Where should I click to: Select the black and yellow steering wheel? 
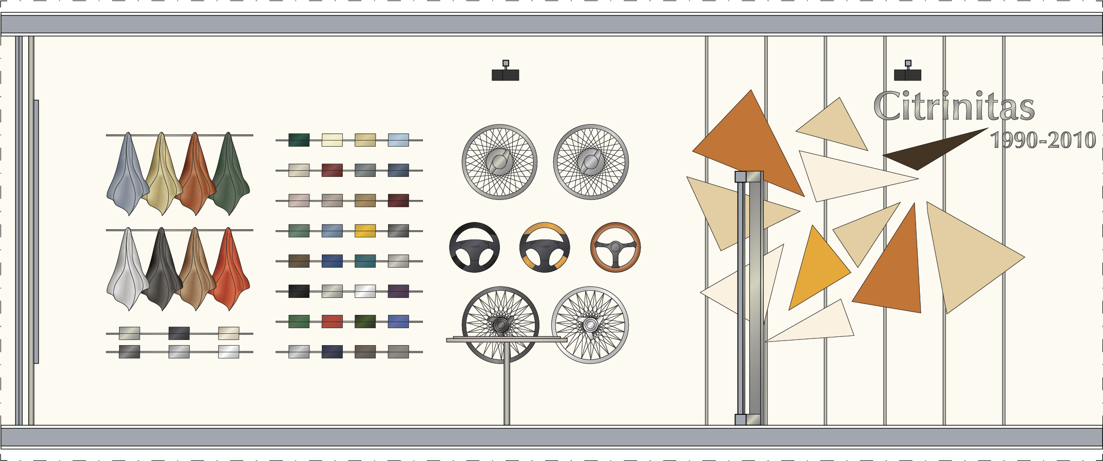click(x=545, y=247)
